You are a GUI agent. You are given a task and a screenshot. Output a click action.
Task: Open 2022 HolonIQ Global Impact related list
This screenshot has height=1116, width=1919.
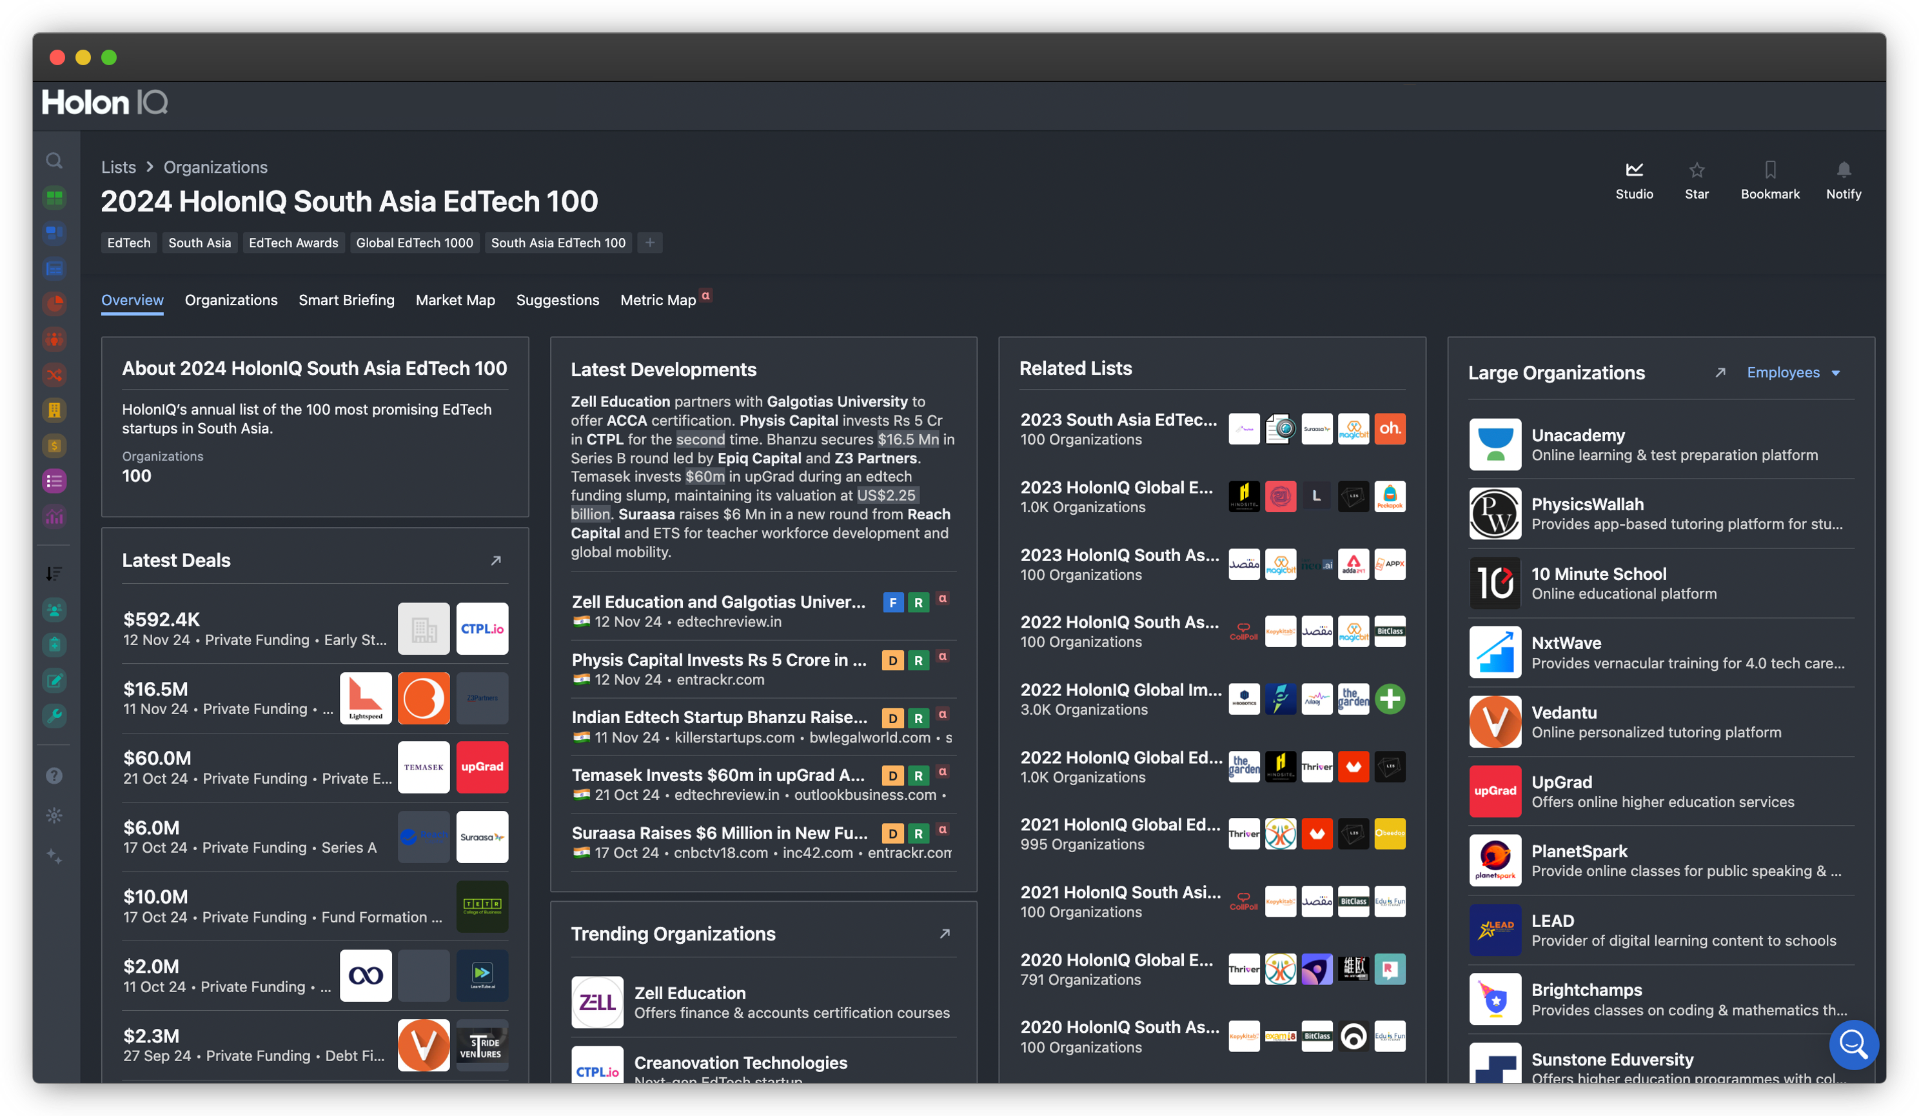pyautogui.click(x=1212, y=699)
